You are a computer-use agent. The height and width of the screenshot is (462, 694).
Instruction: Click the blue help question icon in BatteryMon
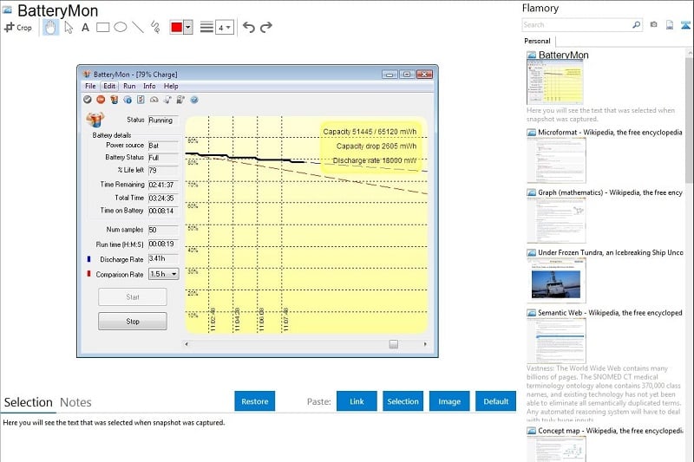click(194, 100)
